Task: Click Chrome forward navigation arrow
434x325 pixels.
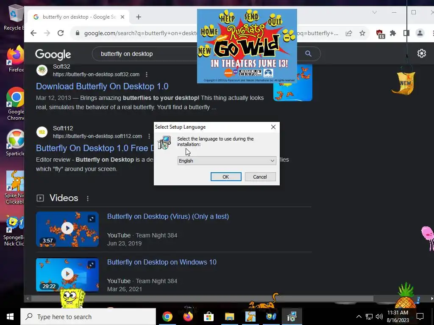Action: 47,33
